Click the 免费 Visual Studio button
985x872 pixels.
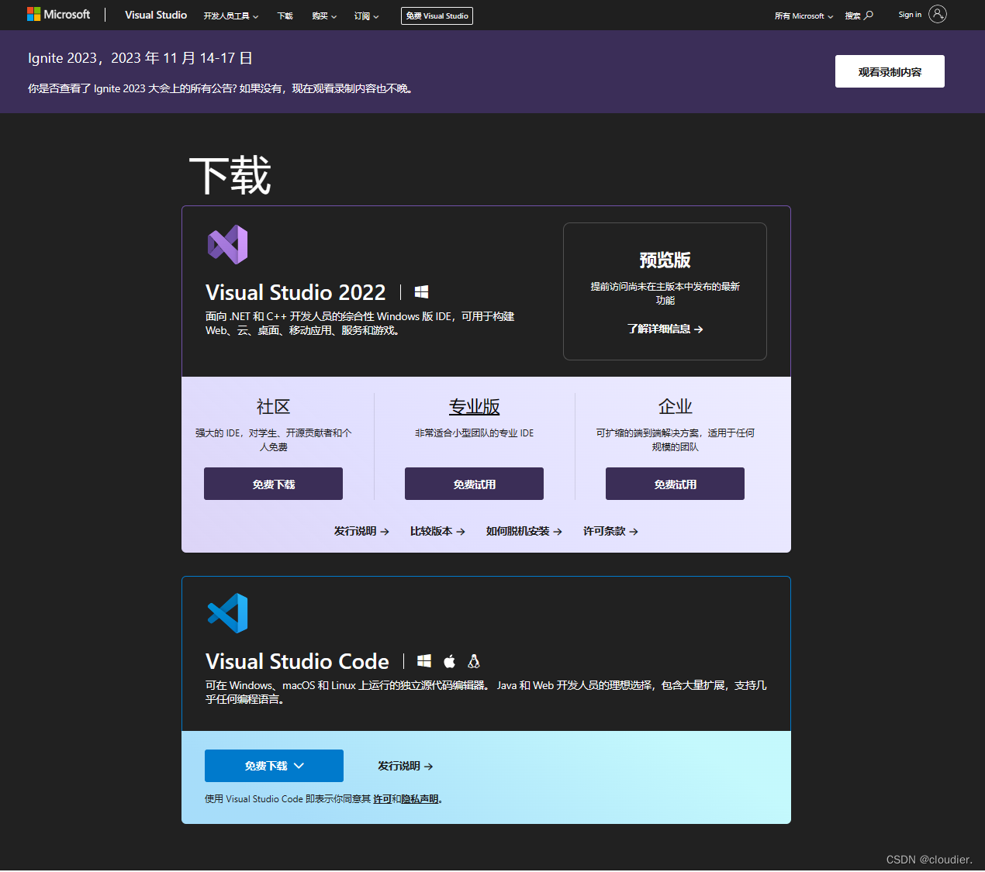(x=437, y=16)
